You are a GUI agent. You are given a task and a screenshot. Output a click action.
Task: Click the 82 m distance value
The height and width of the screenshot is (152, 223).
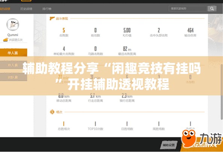point(127,49)
